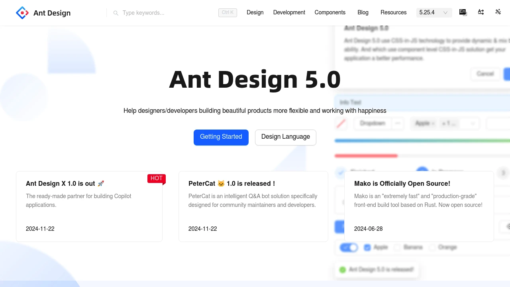Open the theme editor magic wand icon
The height and width of the screenshot is (287, 510).
pyautogui.click(x=498, y=12)
